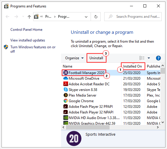Click the 25/03/2020 install date cell
167x149 pixels.
coord(132,73)
